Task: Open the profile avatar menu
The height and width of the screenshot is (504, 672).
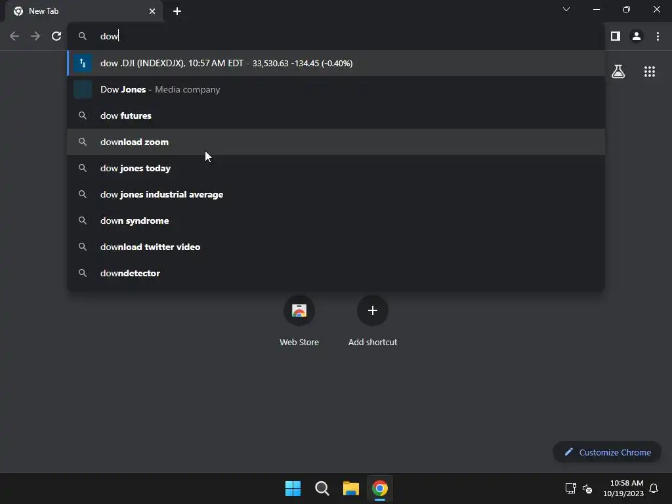Action: point(637,36)
